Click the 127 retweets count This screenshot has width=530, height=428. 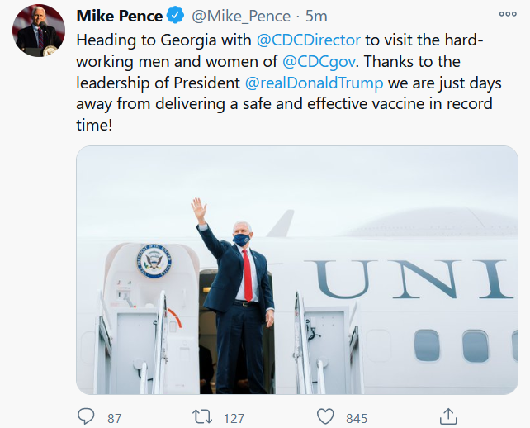coord(234,419)
